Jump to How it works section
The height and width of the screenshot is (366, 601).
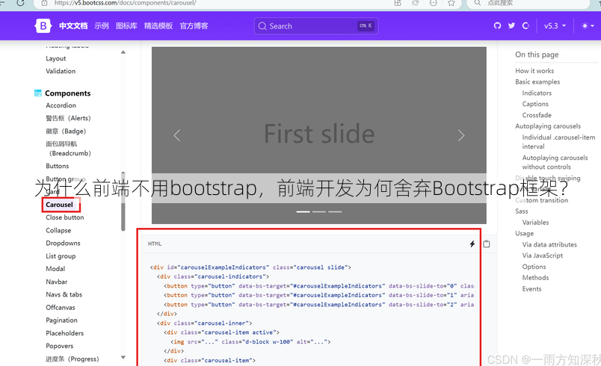(534, 70)
